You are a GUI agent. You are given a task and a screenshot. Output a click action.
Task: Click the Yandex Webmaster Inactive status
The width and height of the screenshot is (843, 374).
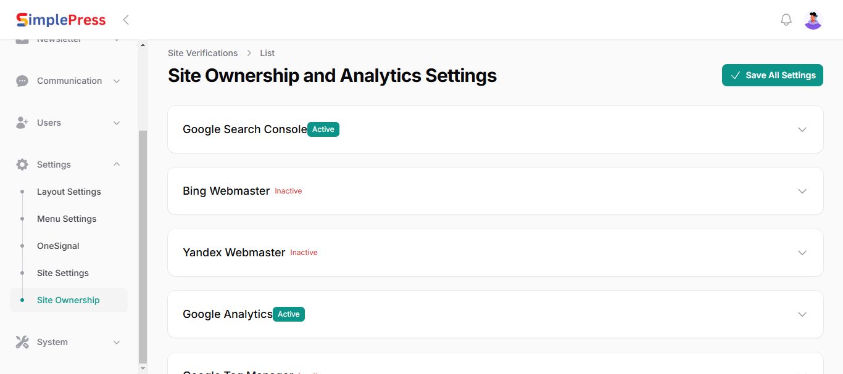click(304, 253)
